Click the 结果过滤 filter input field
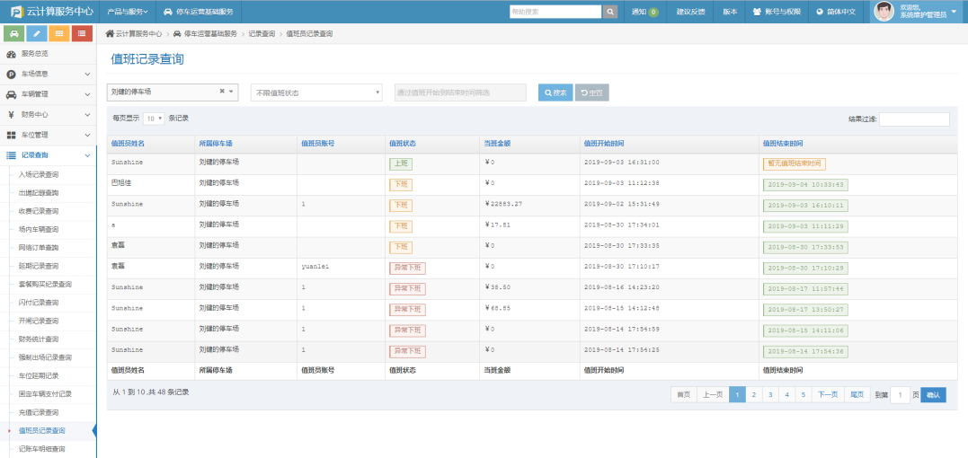Viewport: 968px width, 458px height. click(x=914, y=119)
